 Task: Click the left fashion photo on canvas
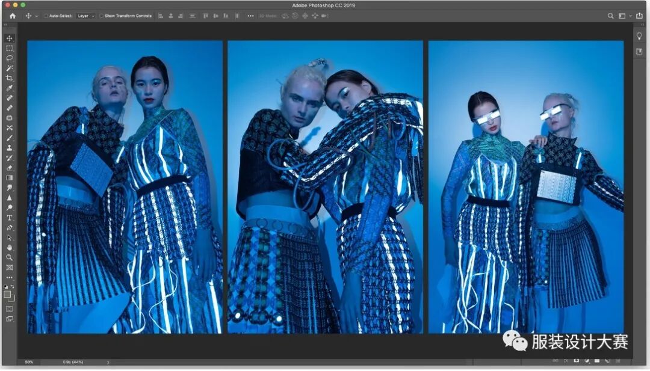point(125,187)
